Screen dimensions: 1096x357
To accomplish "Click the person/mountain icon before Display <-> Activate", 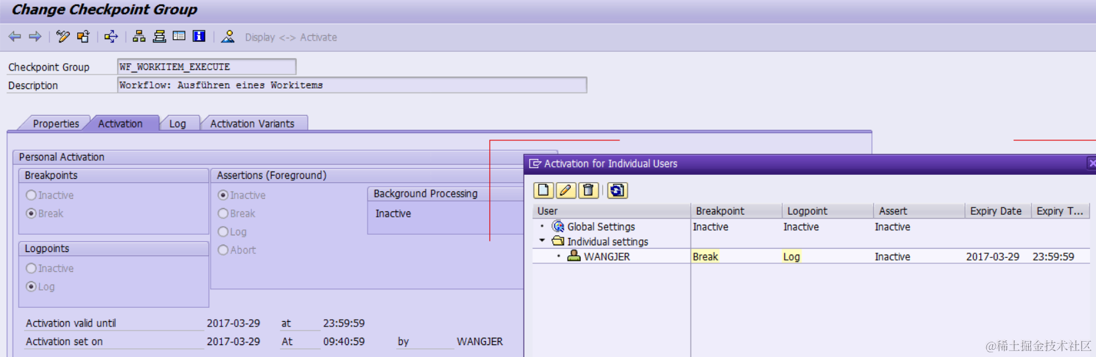I will (x=228, y=37).
